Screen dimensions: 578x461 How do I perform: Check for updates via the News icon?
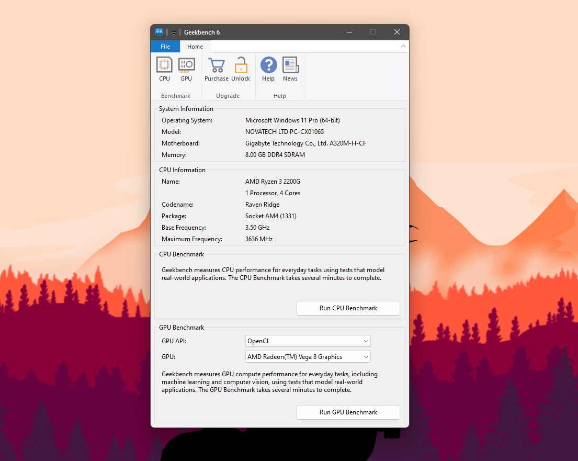click(x=290, y=65)
